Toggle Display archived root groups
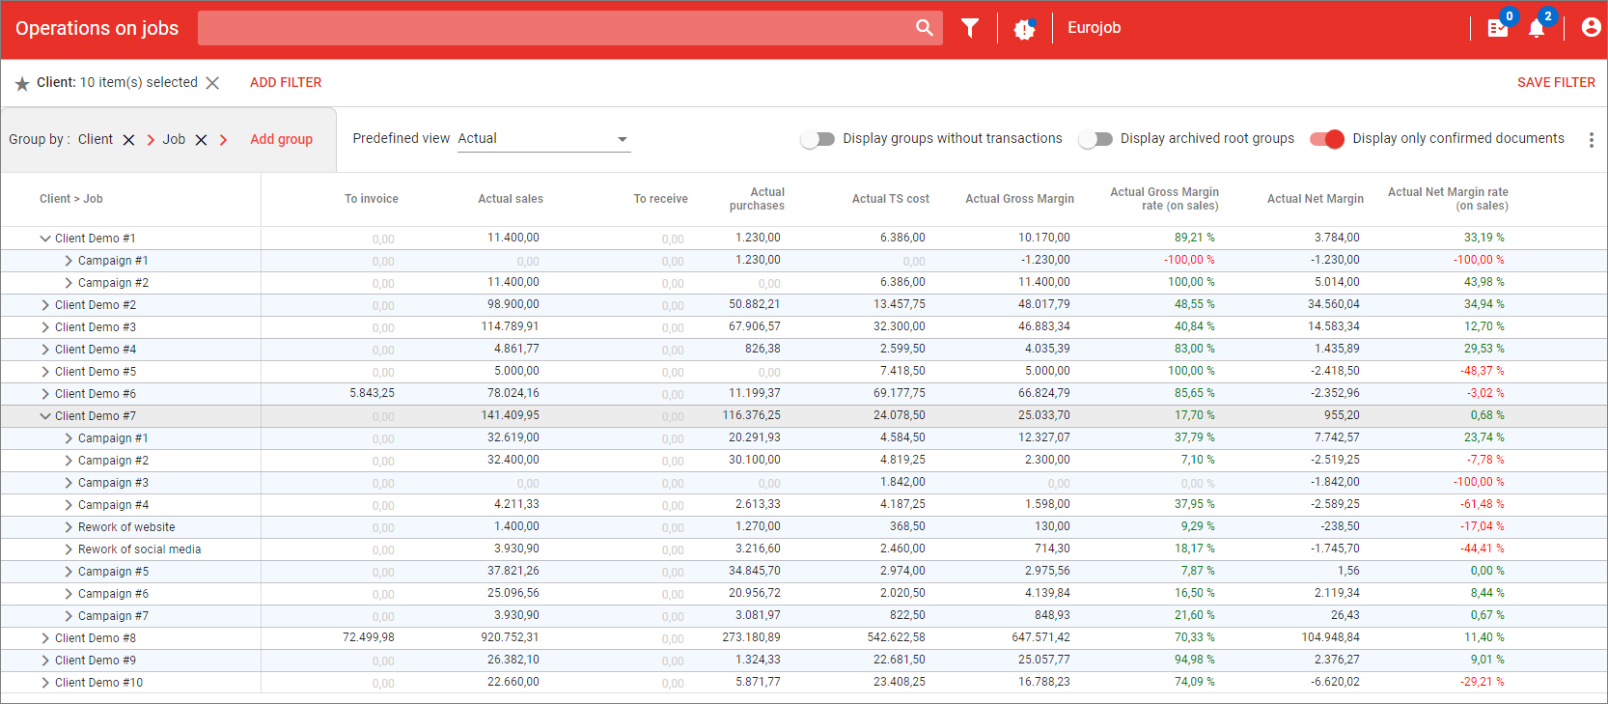Viewport: 1608px width, 704px height. pos(1095,139)
